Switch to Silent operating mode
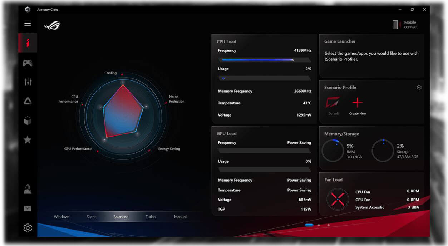The width and height of the screenshot is (448, 246). click(x=91, y=217)
